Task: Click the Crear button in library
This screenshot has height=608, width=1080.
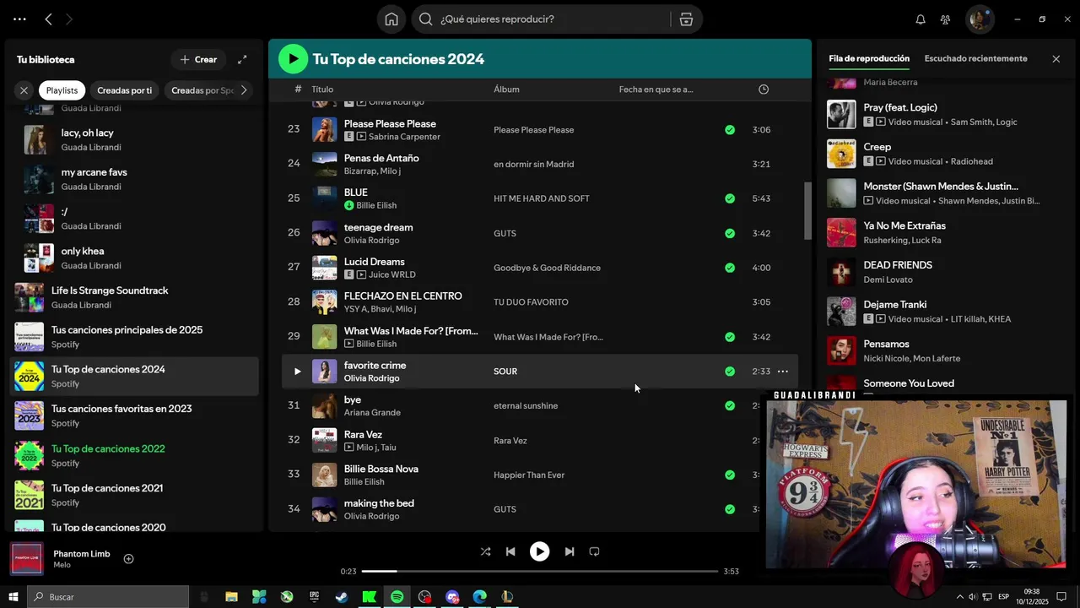Action: pos(198,59)
